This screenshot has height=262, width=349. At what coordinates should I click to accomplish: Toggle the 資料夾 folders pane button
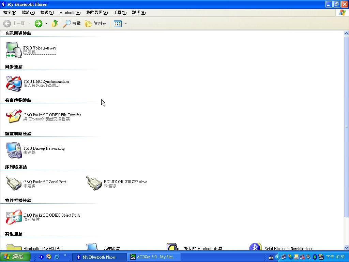[95, 24]
